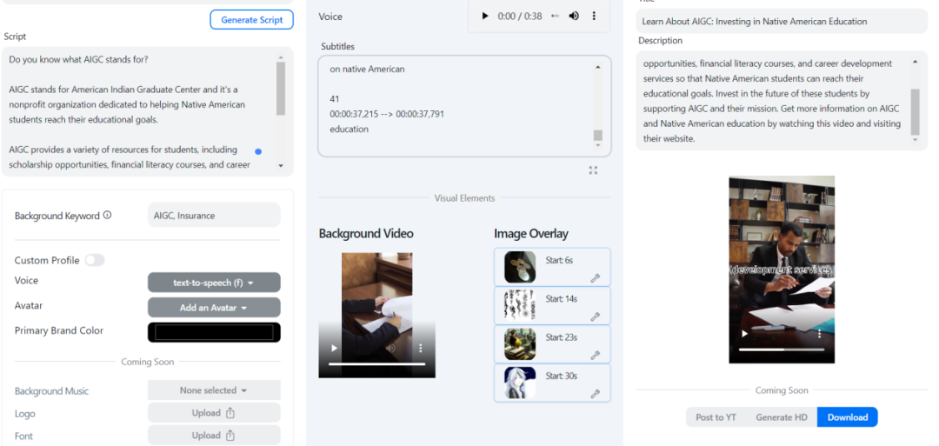Image resolution: width=939 pixels, height=446 pixels.
Task: Click the 'Image Overlay' heading
Action: click(531, 234)
